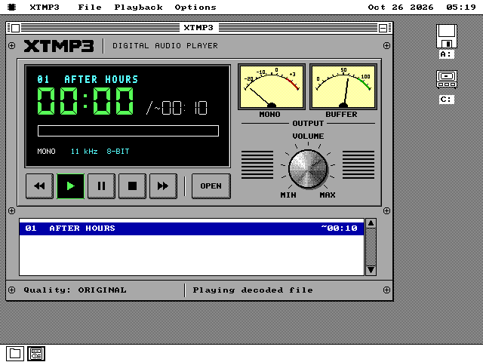Click the ~00:10 total time in display
This screenshot has height=362, width=483.
(x=180, y=108)
